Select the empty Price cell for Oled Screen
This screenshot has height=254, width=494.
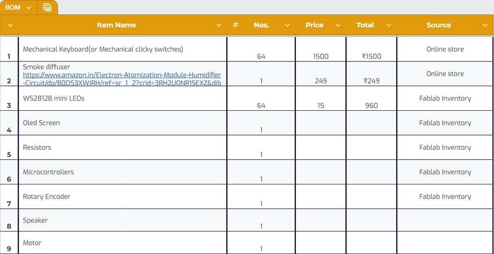point(321,123)
